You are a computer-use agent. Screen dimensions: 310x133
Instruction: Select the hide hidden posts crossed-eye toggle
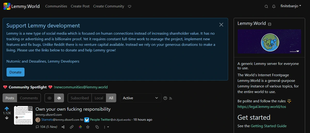click(59, 98)
